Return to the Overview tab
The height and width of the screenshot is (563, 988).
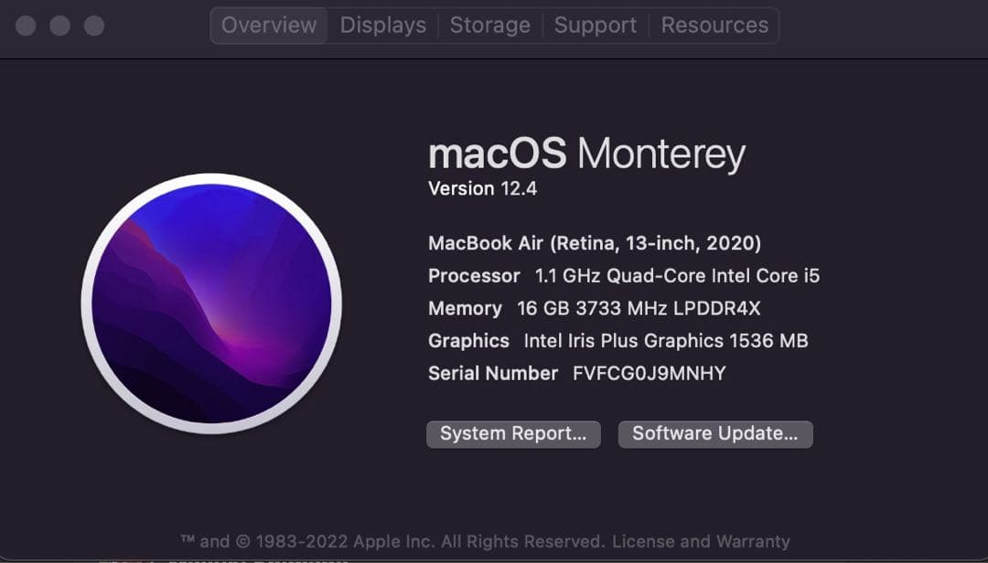click(268, 25)
